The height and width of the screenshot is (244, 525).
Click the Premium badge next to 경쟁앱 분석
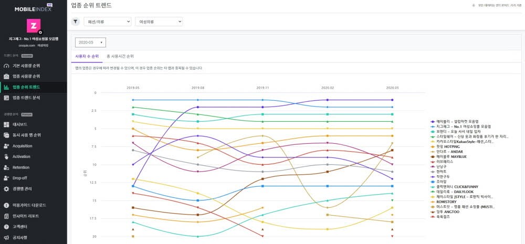27,114
